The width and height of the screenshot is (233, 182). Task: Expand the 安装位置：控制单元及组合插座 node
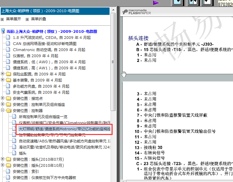2,104
